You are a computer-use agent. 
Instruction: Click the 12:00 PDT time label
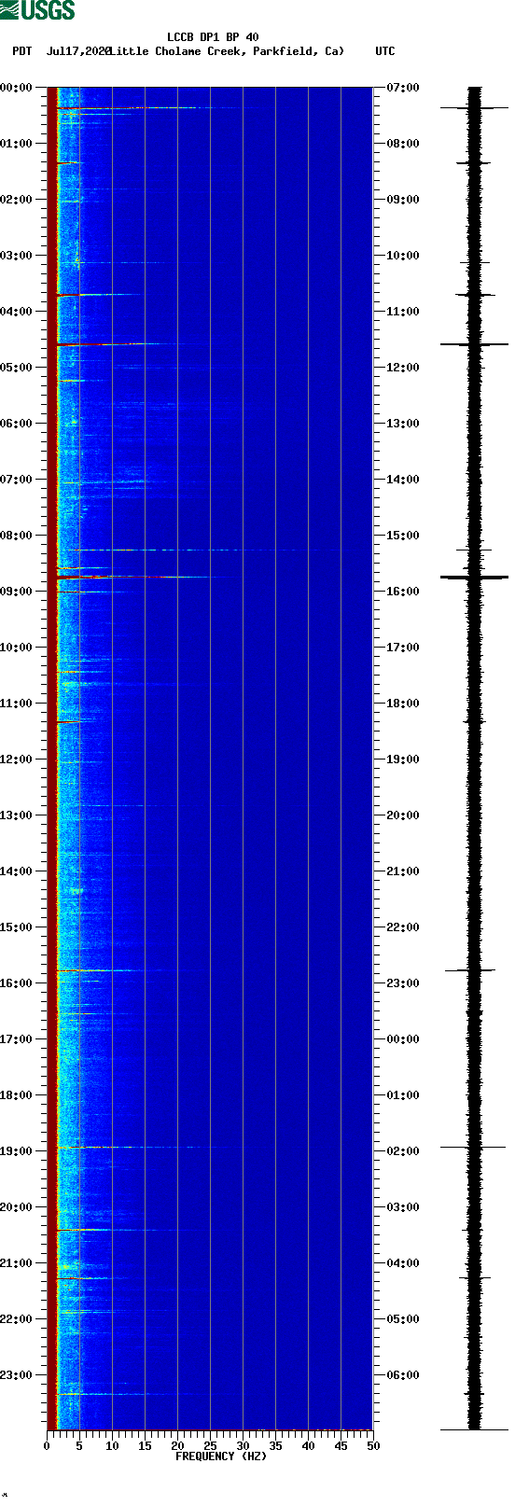click(17, 759)
